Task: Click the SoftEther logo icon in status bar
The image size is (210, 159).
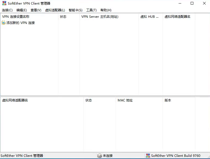Action: click(x=148, y=156)
